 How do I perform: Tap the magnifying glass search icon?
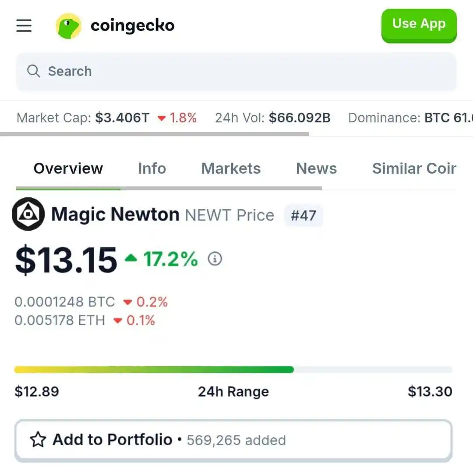33,71
